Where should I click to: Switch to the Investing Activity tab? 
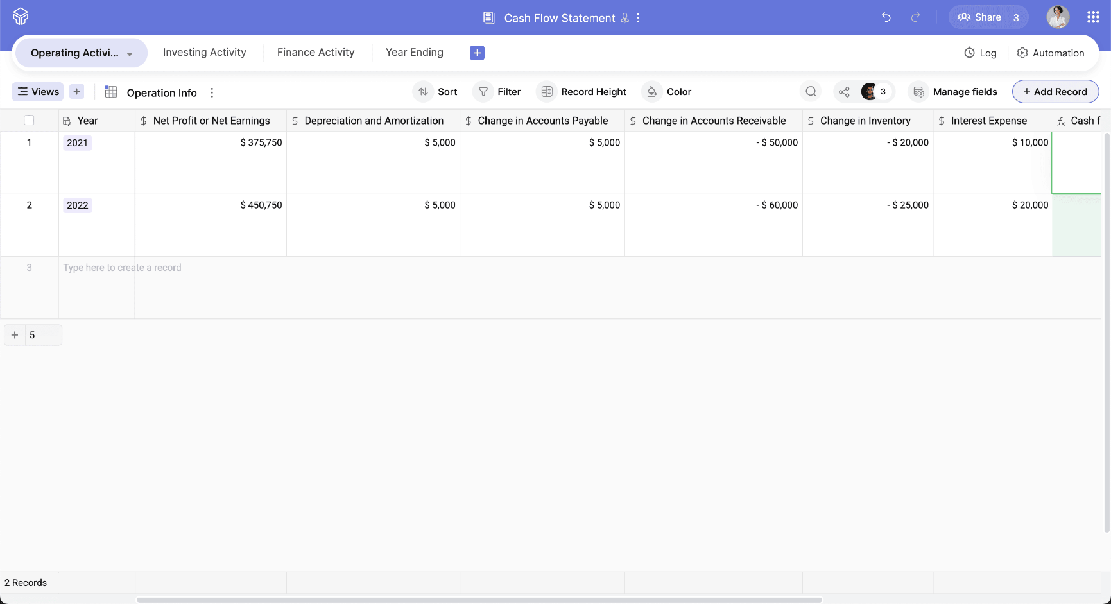click(204, 53)
